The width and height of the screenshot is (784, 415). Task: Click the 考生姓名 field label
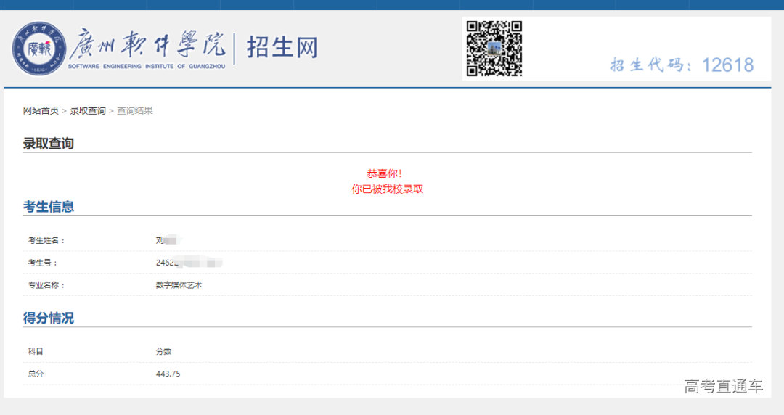tap(46, 241)
